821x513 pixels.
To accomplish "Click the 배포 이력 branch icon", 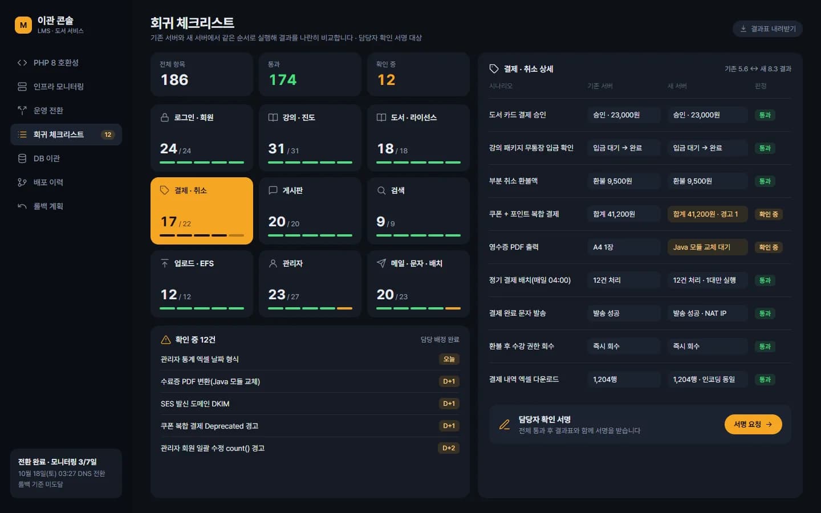I will 22,182.
